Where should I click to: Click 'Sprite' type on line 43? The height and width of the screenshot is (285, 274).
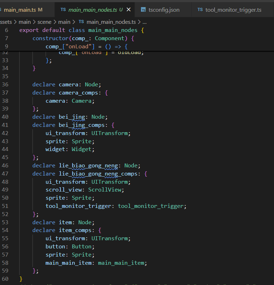(x=81, y=141)
